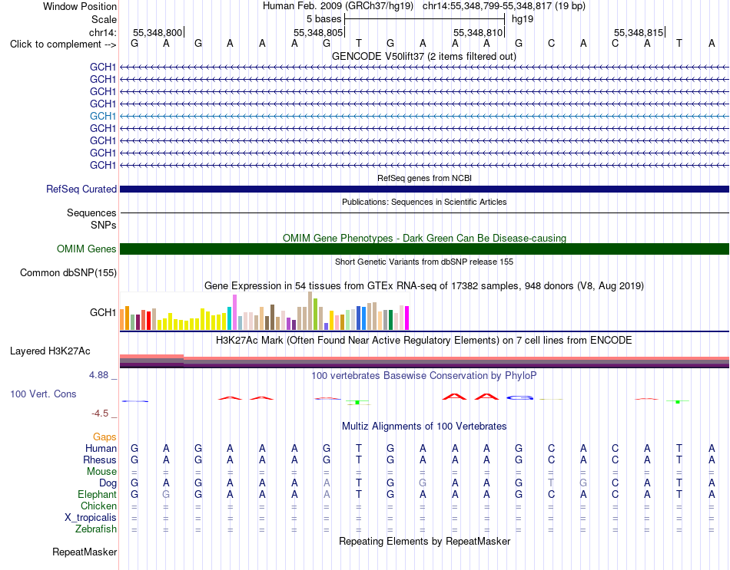This screenshot has height=570, width=730.
Task: Click the light-blue GCH1 transcript label
Action: tap(103, 116)
